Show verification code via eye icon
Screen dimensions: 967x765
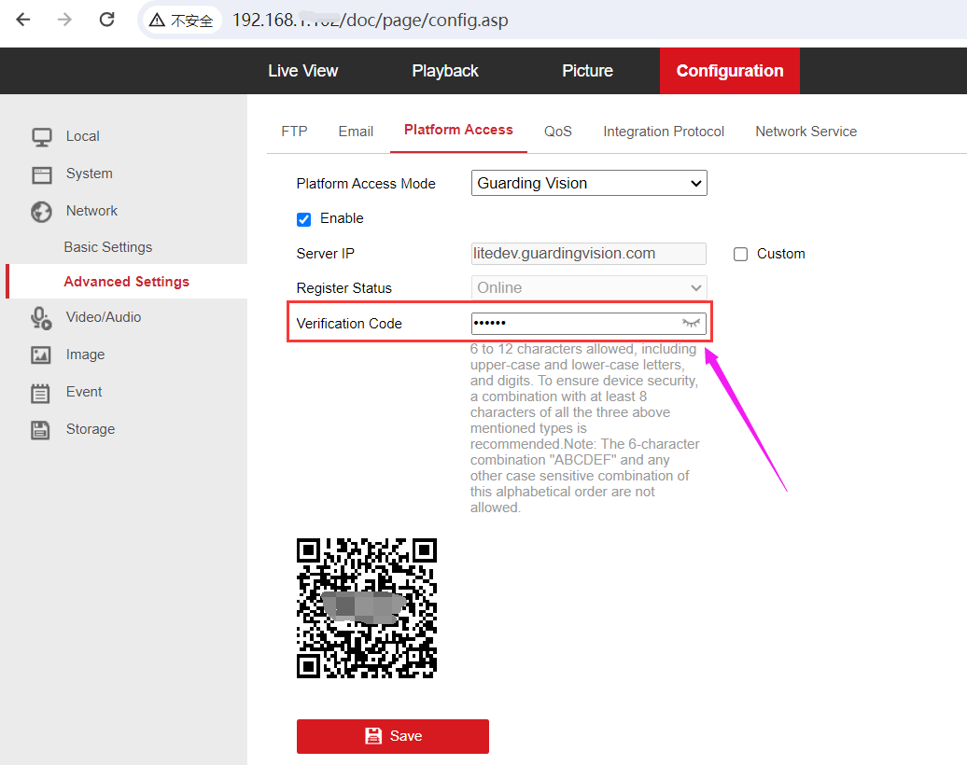click(691, 323)
